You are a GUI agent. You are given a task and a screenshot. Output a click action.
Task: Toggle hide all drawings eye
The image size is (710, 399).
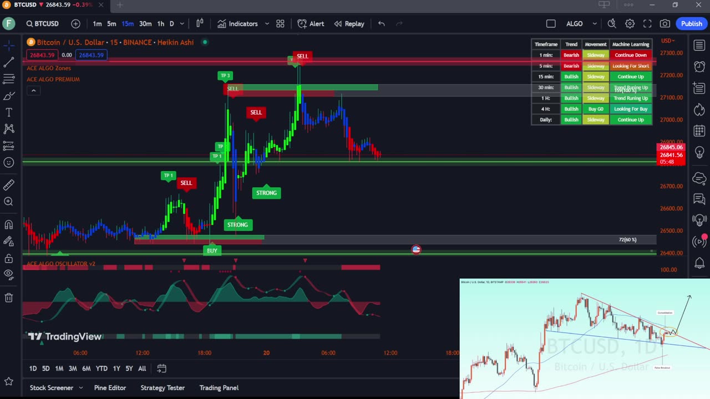point(9,274)
